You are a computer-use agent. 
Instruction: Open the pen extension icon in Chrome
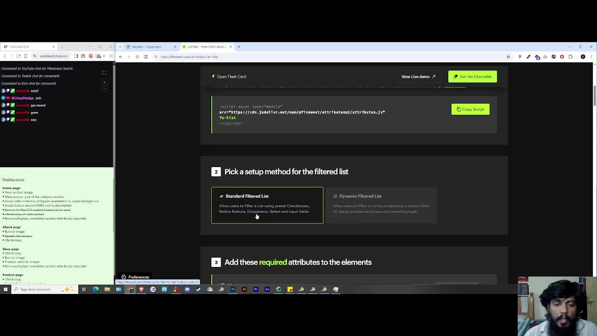coord(528,56)
